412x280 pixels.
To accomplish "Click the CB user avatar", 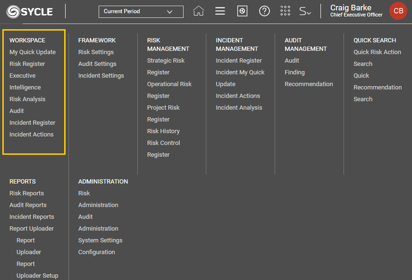I will click(398, 11).
